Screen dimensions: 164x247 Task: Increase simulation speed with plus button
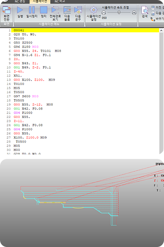[134, 13]
